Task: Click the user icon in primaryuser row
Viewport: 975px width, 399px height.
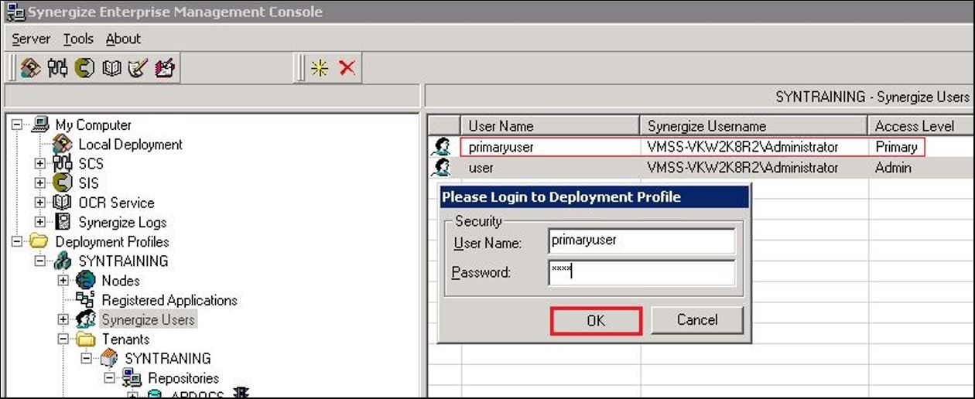Action: coord(443,147)
